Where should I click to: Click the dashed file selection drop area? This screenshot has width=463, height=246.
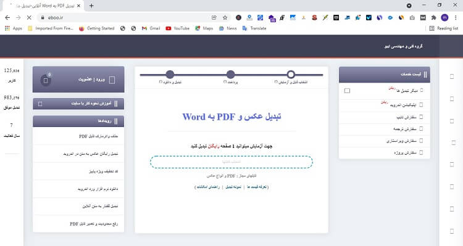coord(231,162)
